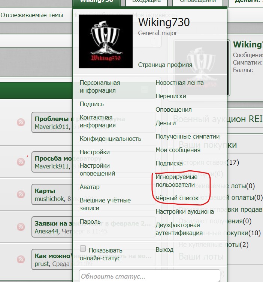
Task: Open Переписки menu item
Action: point(170,96)
